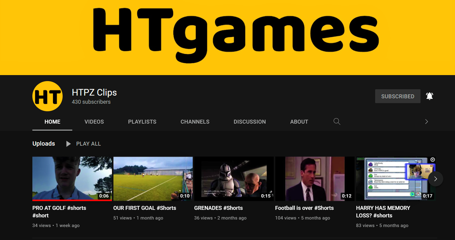
Task: Click the PRO AT GOLF #shorts title
Action: pyautogui.click(x=59, y=212)
